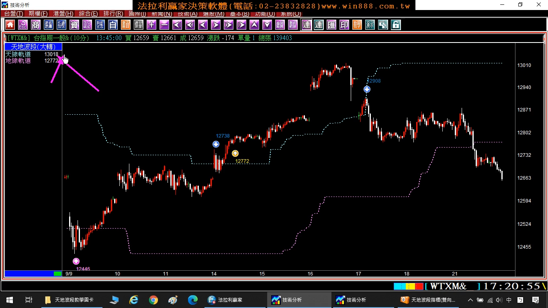Click the minus zoom-out toolbar icon
The height and width of the screenshot is (308, 548).
pyautogui.click(x=164, y=25)
